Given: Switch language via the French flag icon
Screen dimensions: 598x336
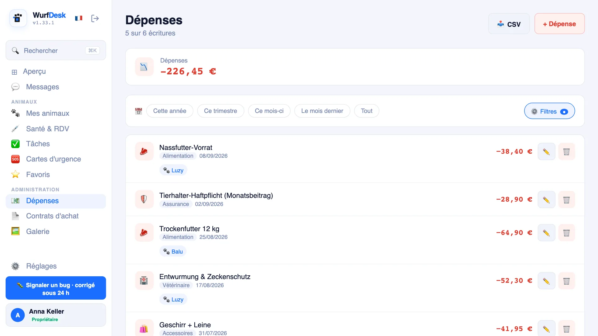Looking at the screenshot, I should 79,18.
